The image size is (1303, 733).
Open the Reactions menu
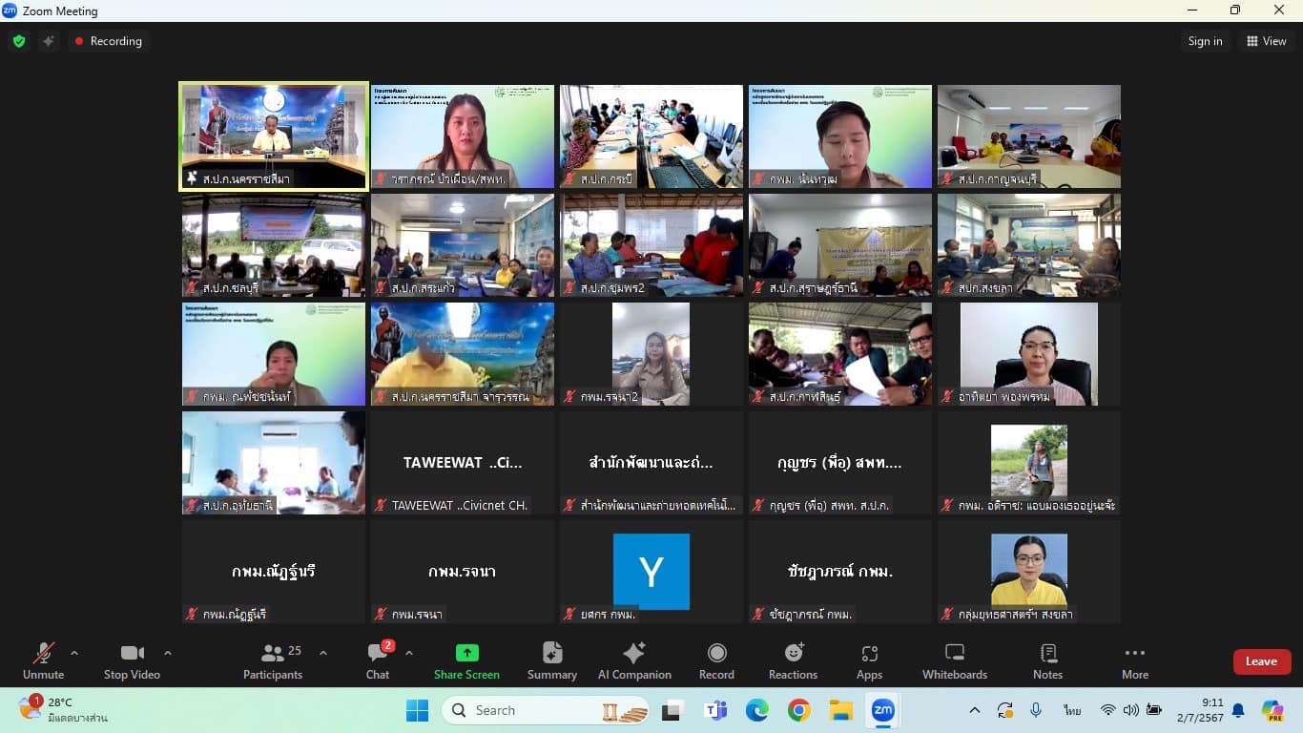pyautogui.click(x=793, y=661)
